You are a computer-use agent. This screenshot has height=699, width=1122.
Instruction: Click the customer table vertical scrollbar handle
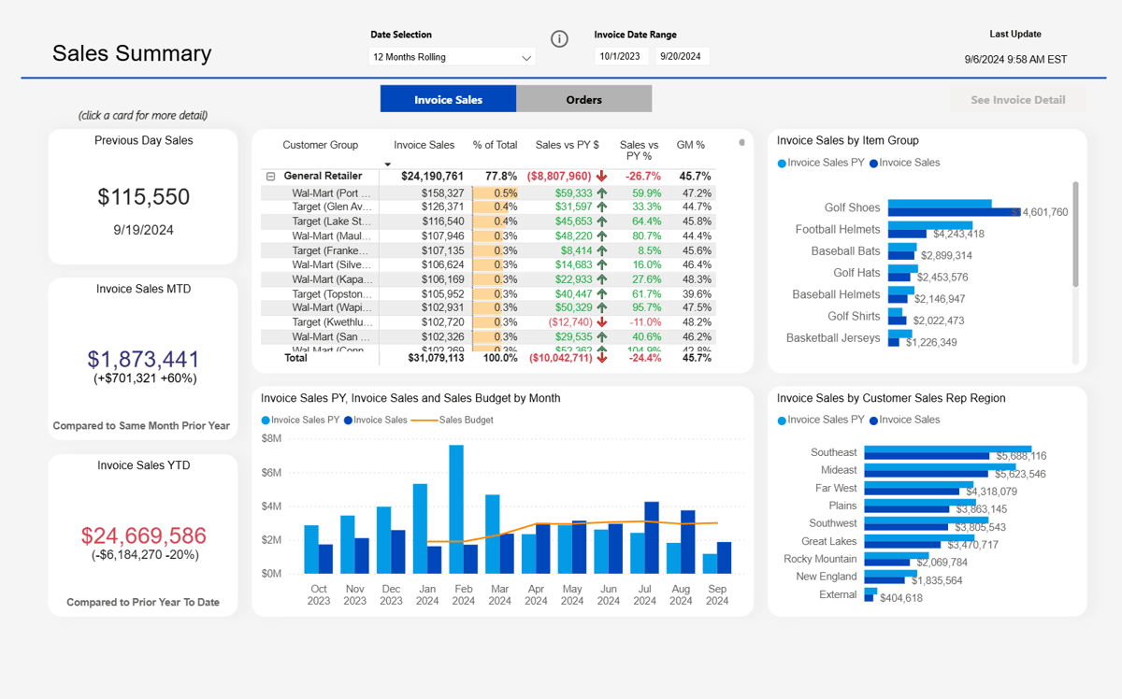pos(742,143)
